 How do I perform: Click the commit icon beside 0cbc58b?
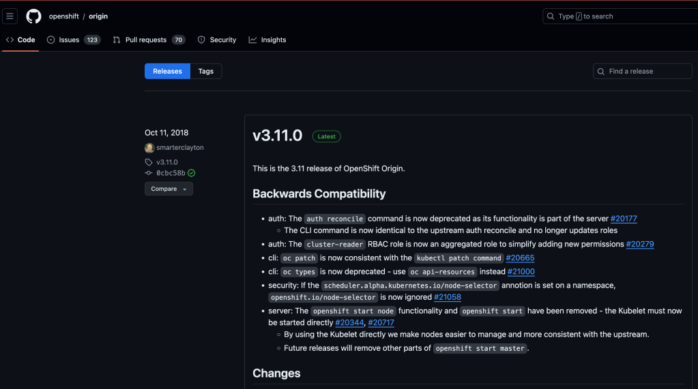149,173
